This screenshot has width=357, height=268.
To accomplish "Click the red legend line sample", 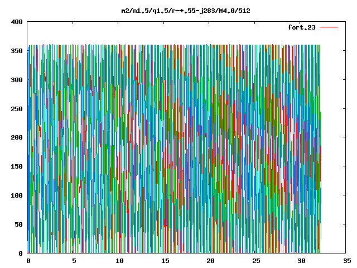I will click(x=329, y=27).
